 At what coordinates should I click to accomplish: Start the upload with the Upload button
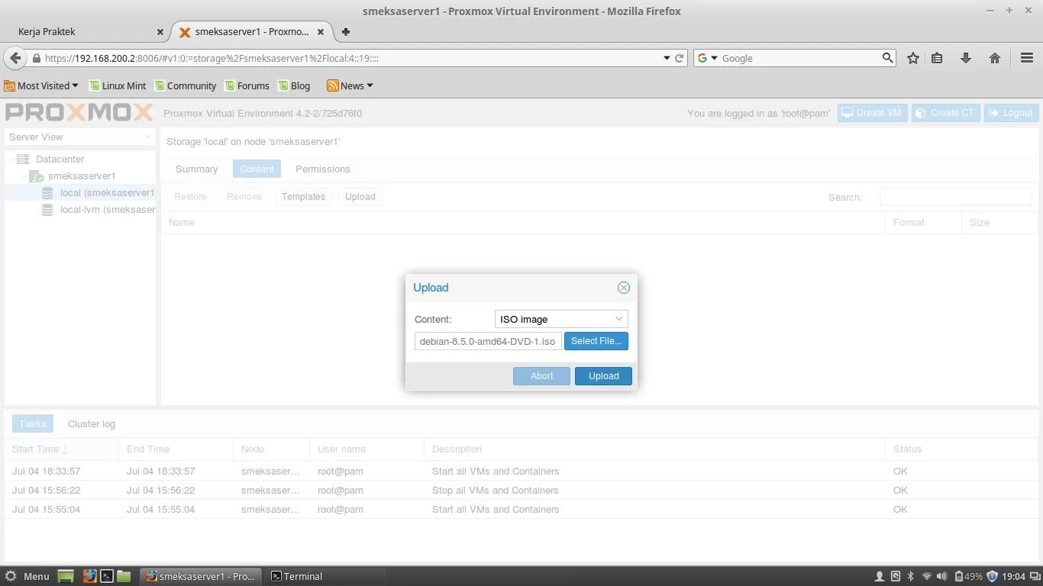coord(603,376)
